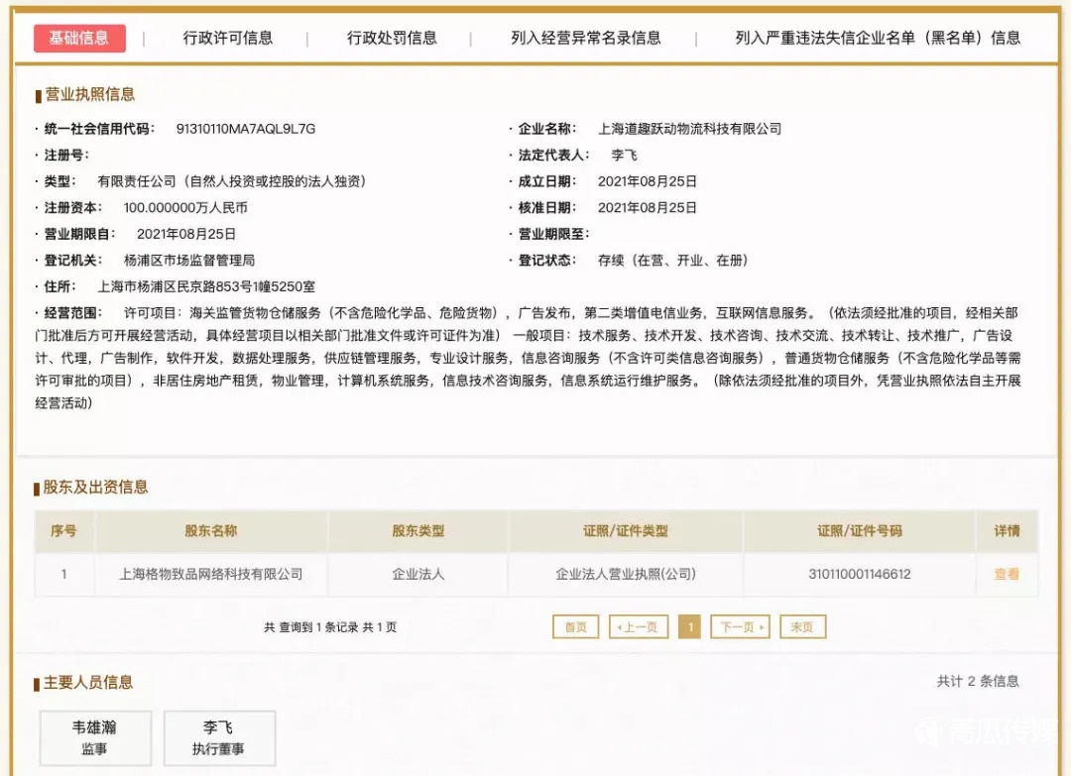Click 证照/证件号码 column header
The height and width of the screenshot is (776, 1071).
(859, 531)
